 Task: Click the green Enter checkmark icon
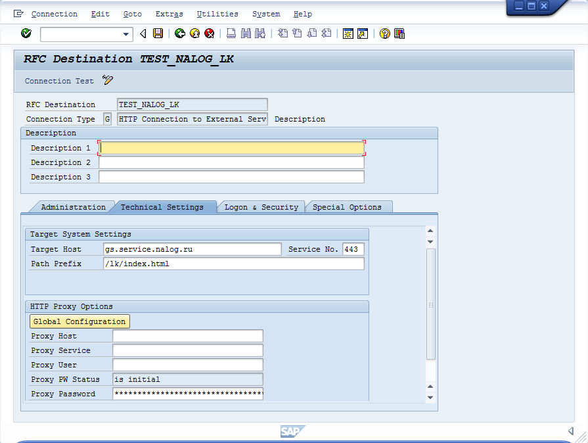coord(26,34)
